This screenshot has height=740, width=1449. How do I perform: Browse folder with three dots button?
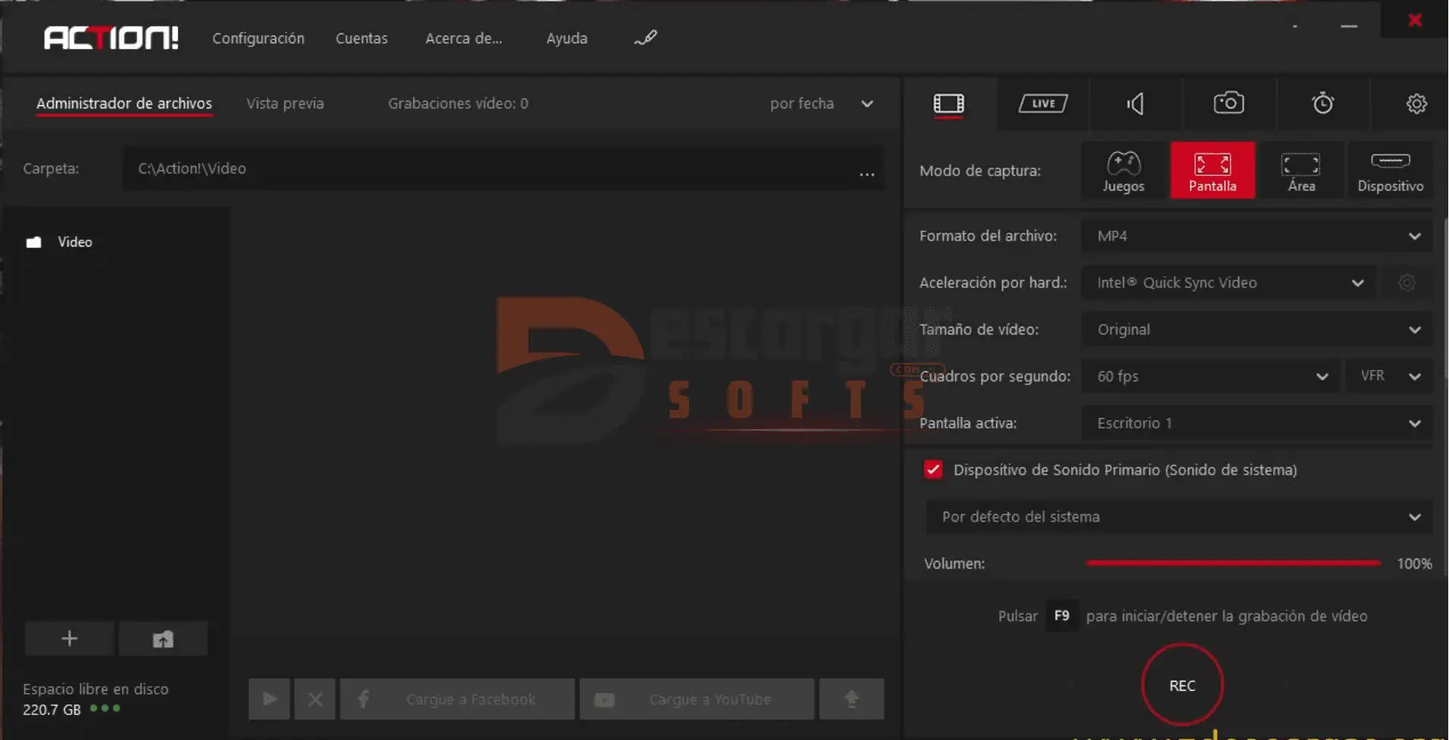[867, 174]
